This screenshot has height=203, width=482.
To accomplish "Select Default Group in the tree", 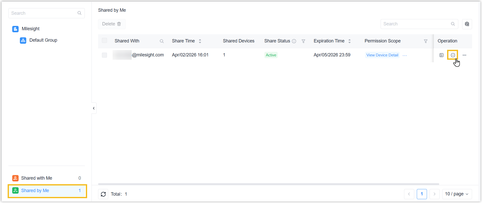I will point(43,40).
